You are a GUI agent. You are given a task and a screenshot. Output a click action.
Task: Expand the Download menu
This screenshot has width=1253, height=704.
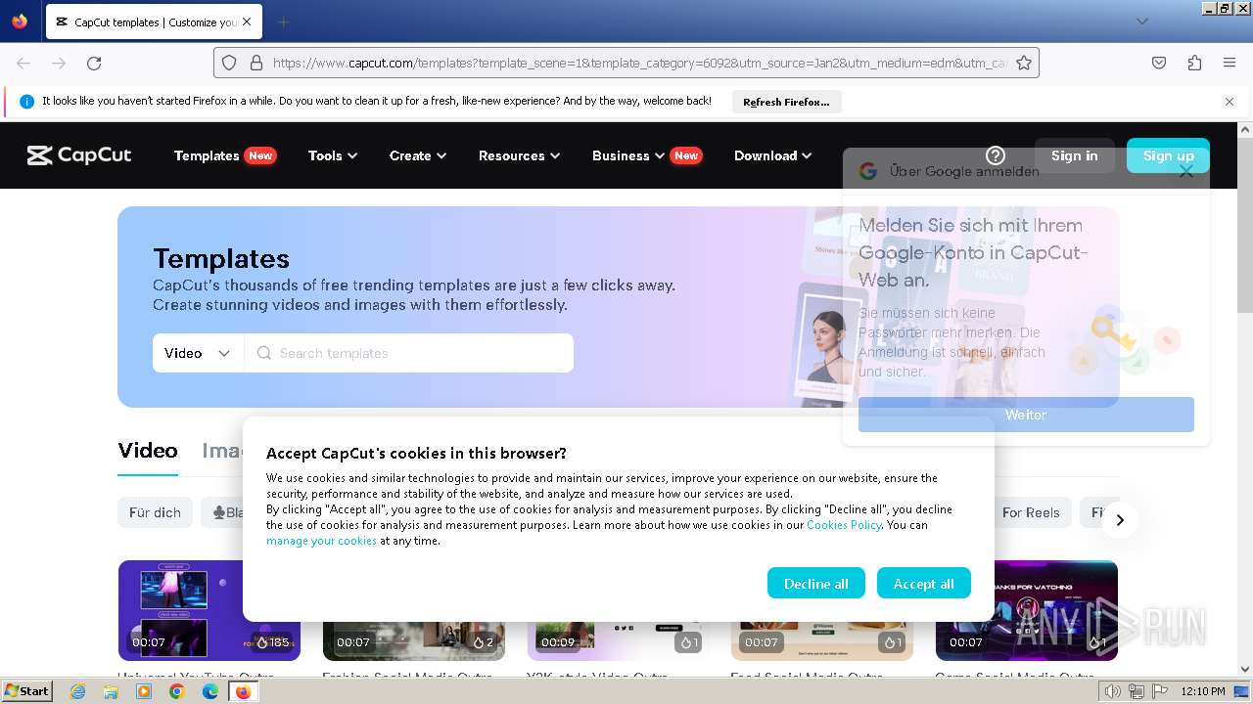773,155
